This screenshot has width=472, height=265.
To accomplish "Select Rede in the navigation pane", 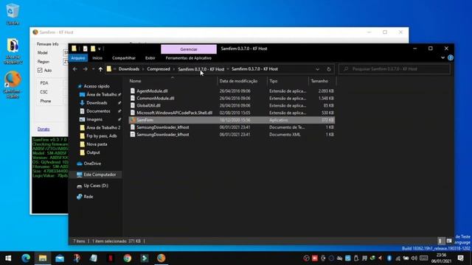I will coord(88,197).
